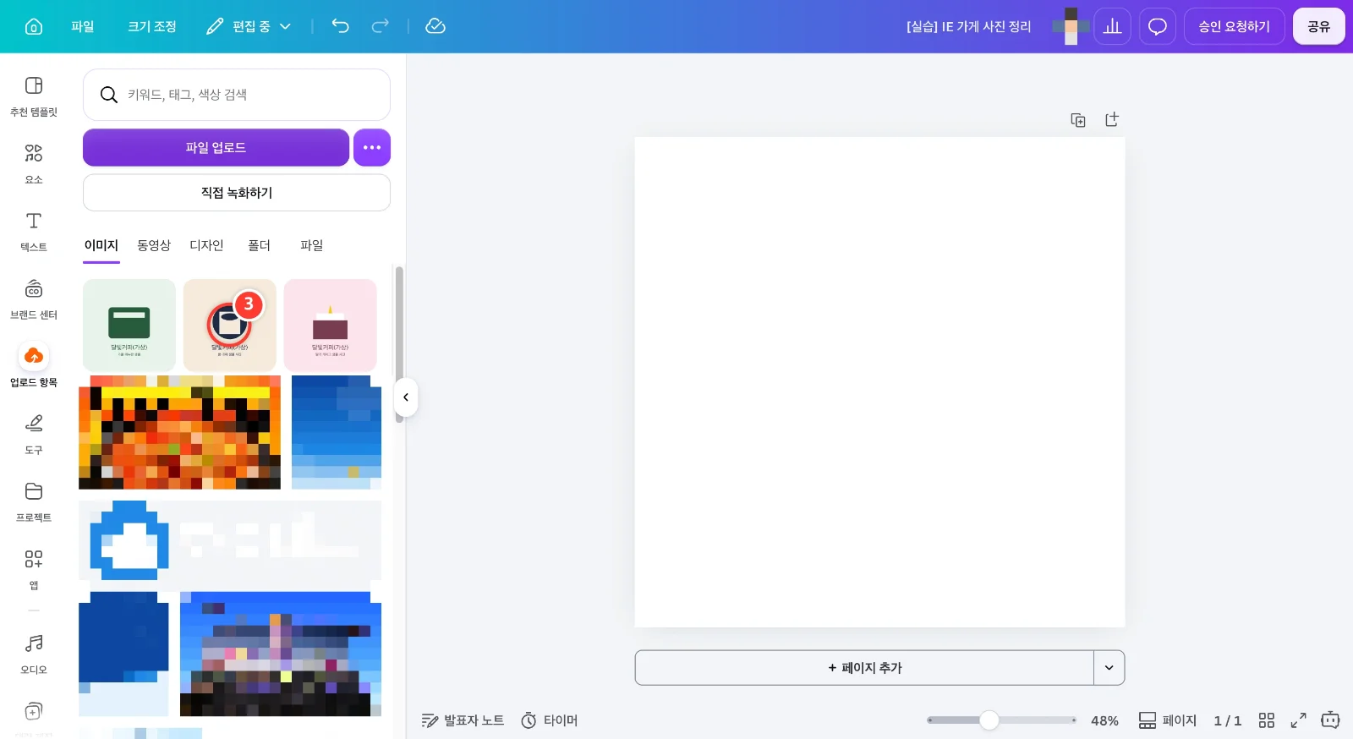This screenshot has width=1353, height=739.
Task: Open the 앱 apps panel
Action: (x=34, y=570)
